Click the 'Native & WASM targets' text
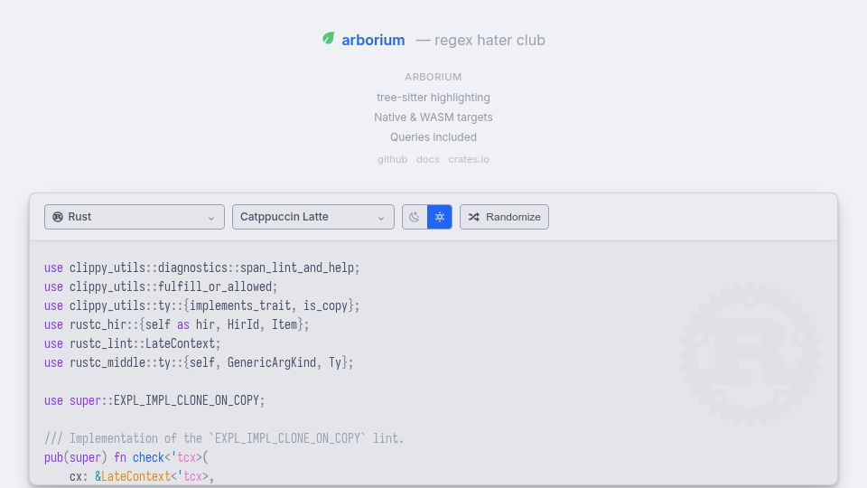This screenshot has height=488, width=867. tap(433, 117)
